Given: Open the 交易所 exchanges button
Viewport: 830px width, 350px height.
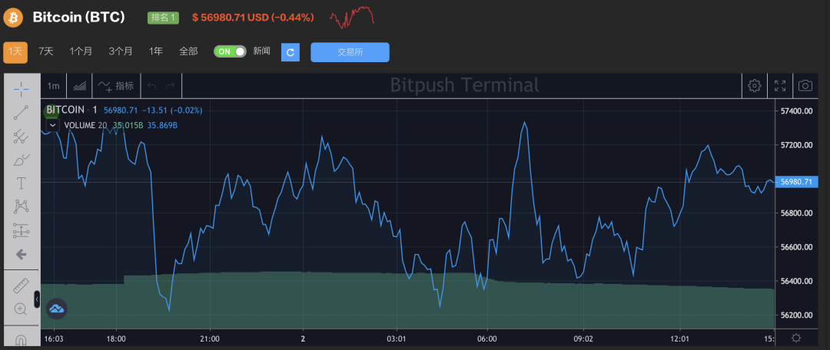Looking at the screenshot, I should point(350,52).
